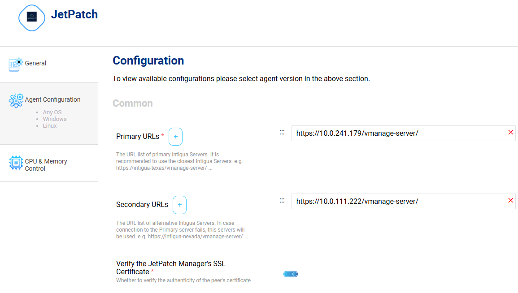The image size is (518, 293).
Task: Remove the 10.0.241.179 primary URL
Action: click(510, 132)
